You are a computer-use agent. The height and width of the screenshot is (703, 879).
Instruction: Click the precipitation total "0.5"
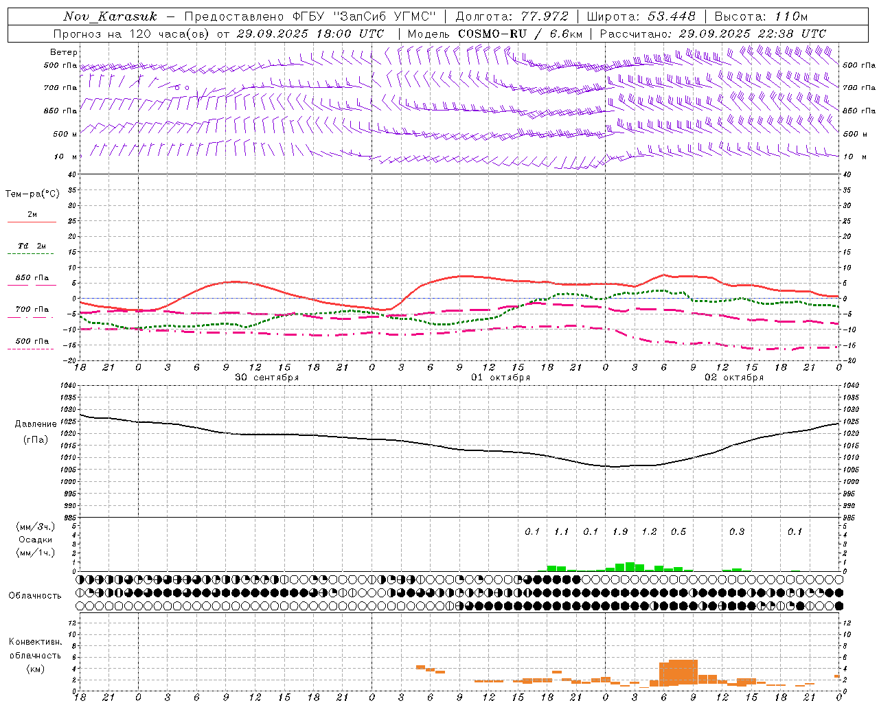point(678,532)
